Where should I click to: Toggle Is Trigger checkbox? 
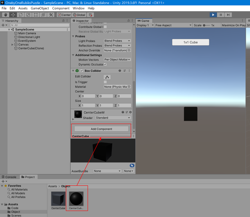(x=105, y=82)
